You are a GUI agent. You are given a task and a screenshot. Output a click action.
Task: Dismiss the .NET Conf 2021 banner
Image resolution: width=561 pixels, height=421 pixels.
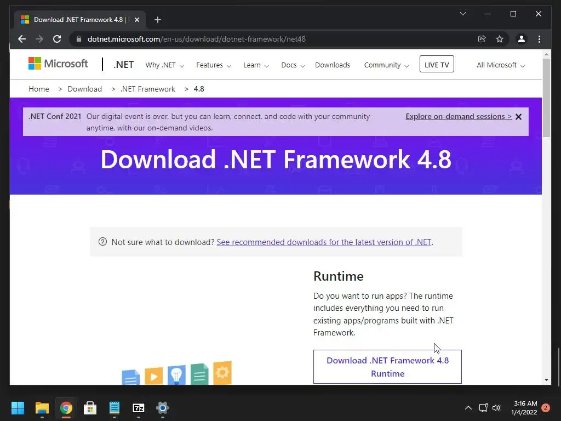pos(518,117)
